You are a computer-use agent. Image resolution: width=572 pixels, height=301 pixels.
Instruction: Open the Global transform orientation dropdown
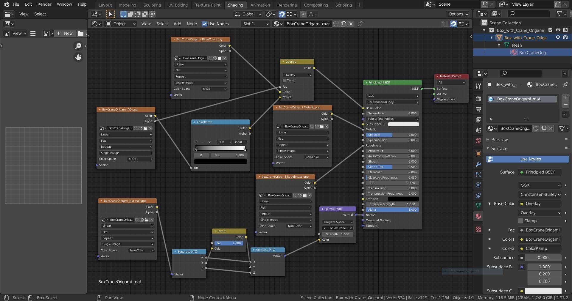(x=248, y=14)
